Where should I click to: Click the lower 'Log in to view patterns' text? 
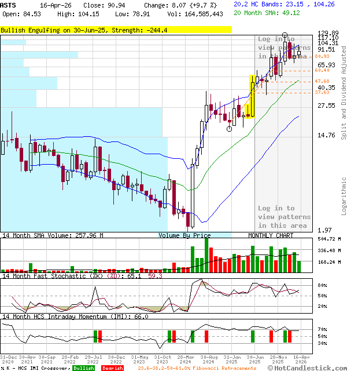point(283,217)
